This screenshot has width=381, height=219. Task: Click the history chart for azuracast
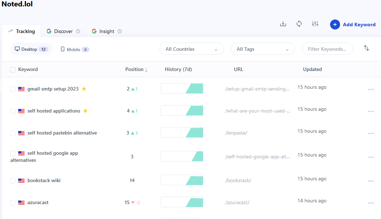pyautogui.click(x=182, y=202)
